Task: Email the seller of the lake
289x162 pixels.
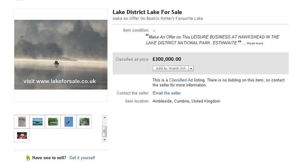Action: (x=167, y=93)
